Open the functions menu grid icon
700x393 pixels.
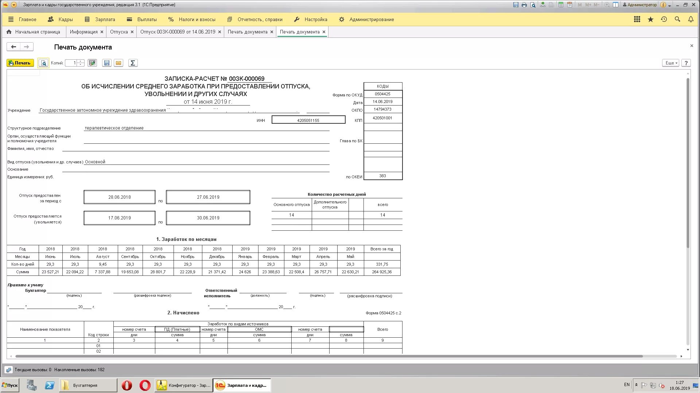pyautogui.click(x=637, y=19)
